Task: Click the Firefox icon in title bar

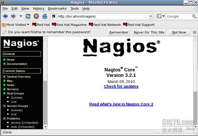Action: coord(3,2)
